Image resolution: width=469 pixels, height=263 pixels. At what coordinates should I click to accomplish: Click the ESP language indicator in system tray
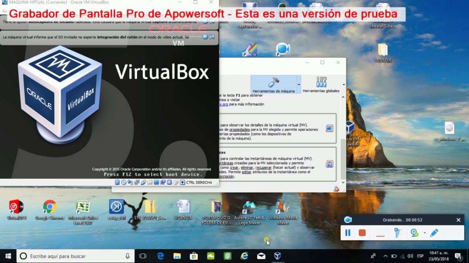tap(421, 256)
